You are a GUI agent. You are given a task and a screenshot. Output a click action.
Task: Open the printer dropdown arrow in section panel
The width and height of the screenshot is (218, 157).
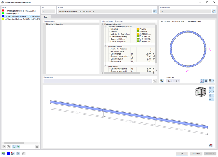(x=213, y=81)
